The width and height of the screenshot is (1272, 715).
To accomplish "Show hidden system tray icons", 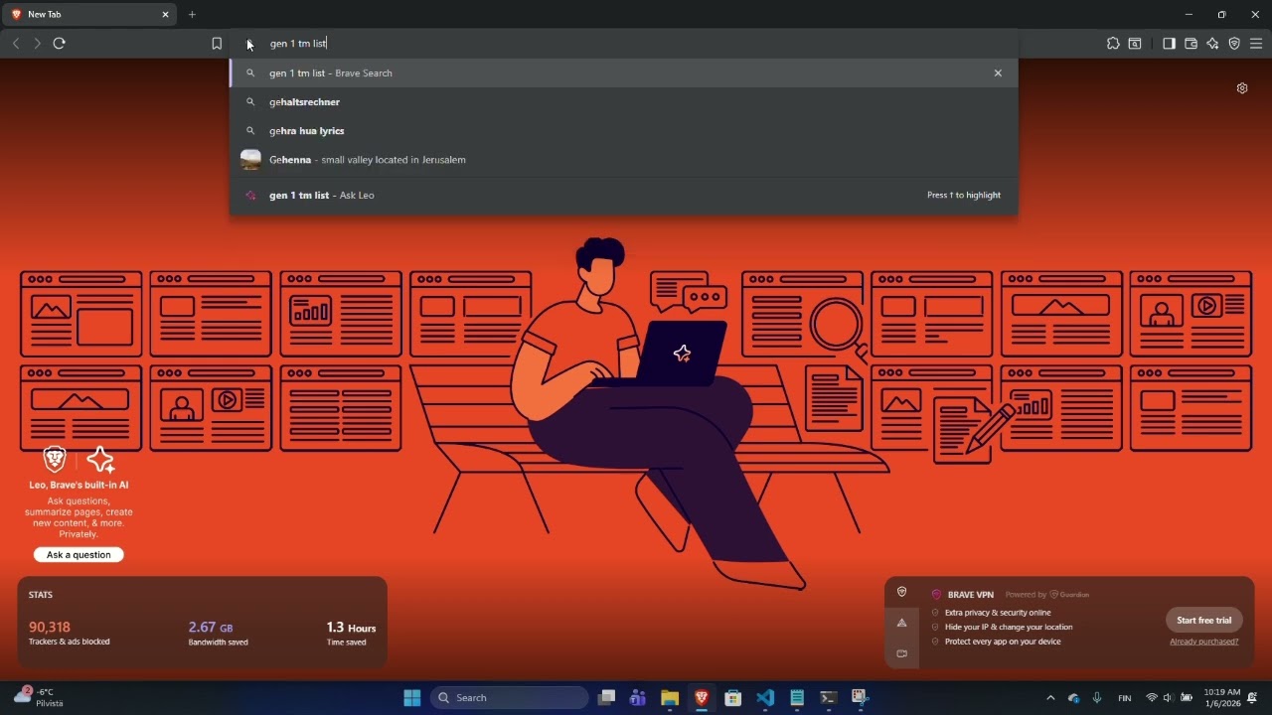I will click(1050, 698).
